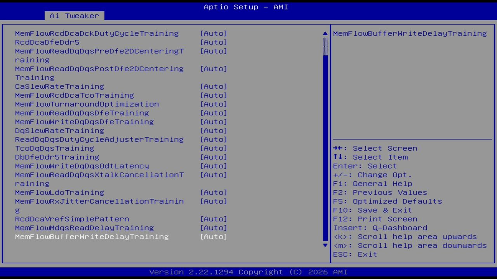Select MemFlowLdoTraining setting
Viewport: 497px width, 279px height.
[59, 192]
